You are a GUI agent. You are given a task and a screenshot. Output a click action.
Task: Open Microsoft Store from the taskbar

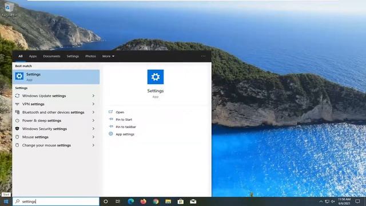[x=181, y=201]
